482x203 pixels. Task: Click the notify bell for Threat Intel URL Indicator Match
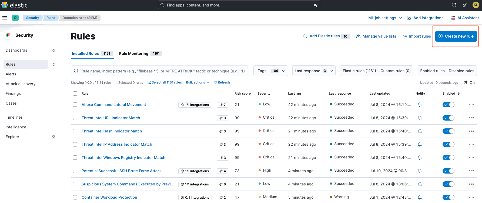[x=420, y=118]
